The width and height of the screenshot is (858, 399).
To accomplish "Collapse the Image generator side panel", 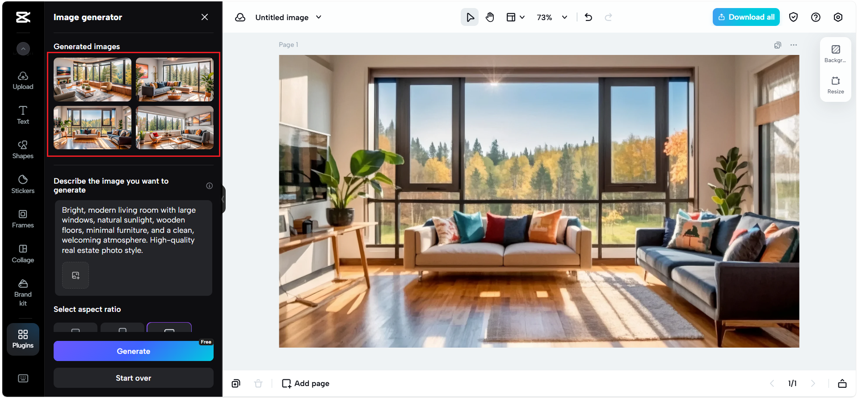I will tap(223, 199).
